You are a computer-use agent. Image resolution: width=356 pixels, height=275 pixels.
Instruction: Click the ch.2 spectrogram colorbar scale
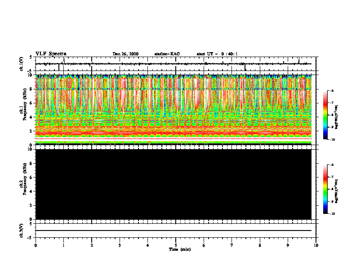[x=325, y=189]
